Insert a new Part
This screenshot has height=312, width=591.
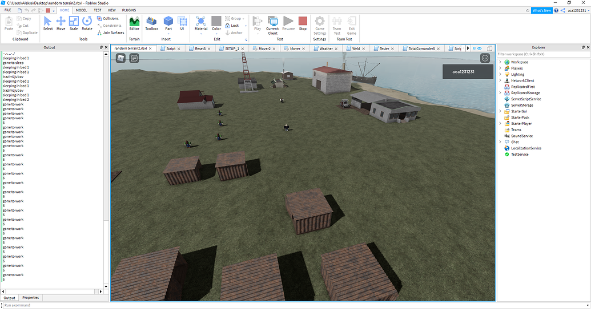[x=168, y=23]
